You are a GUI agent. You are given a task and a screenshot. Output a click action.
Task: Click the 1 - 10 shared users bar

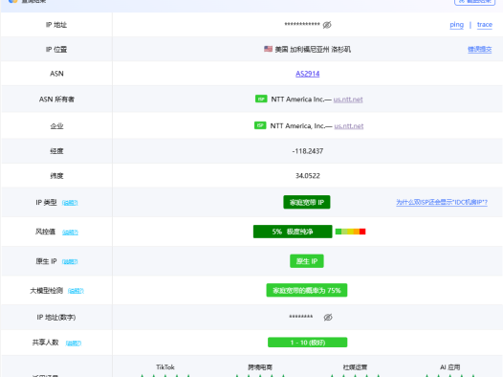click(x=307, y=343)
